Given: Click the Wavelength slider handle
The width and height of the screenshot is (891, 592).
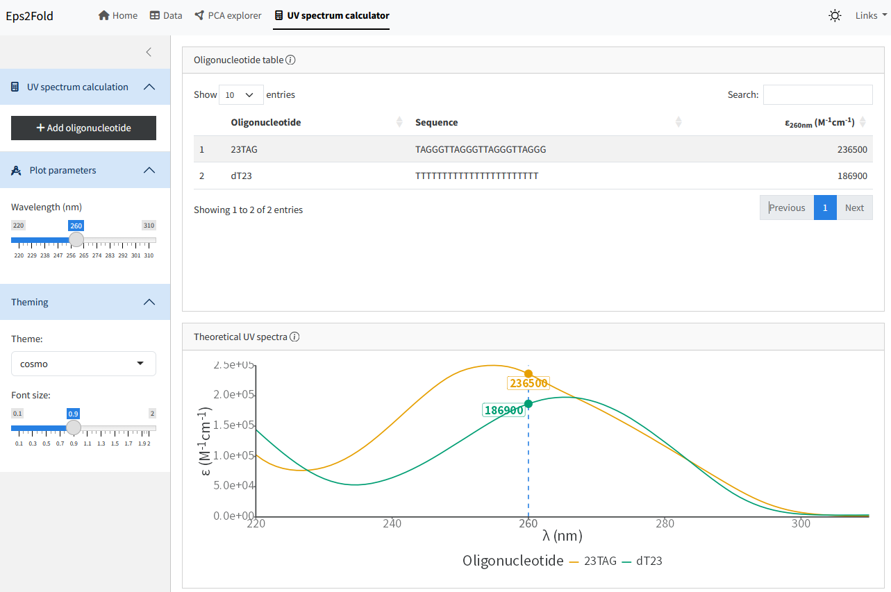Looking at the screenshot, I should [x=76, y=240].
